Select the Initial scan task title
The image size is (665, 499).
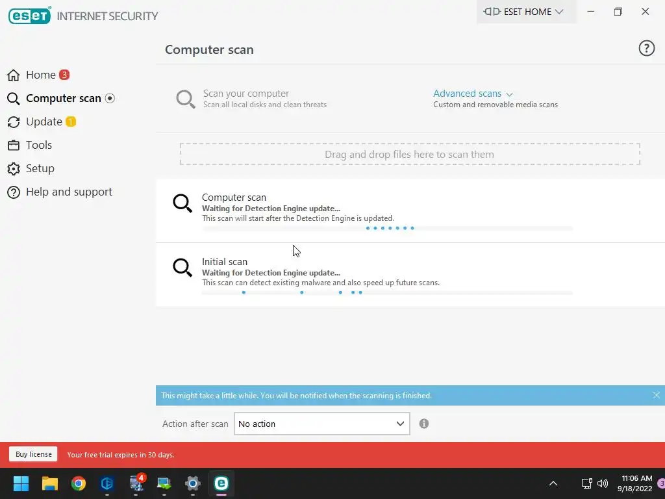pyautogui.click(x=224, y=262)
